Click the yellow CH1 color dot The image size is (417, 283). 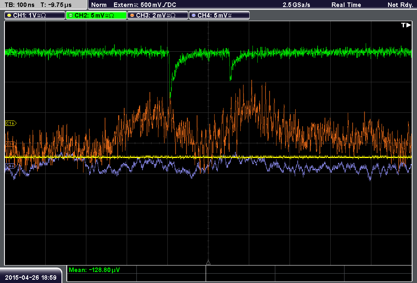click(9, 15)
